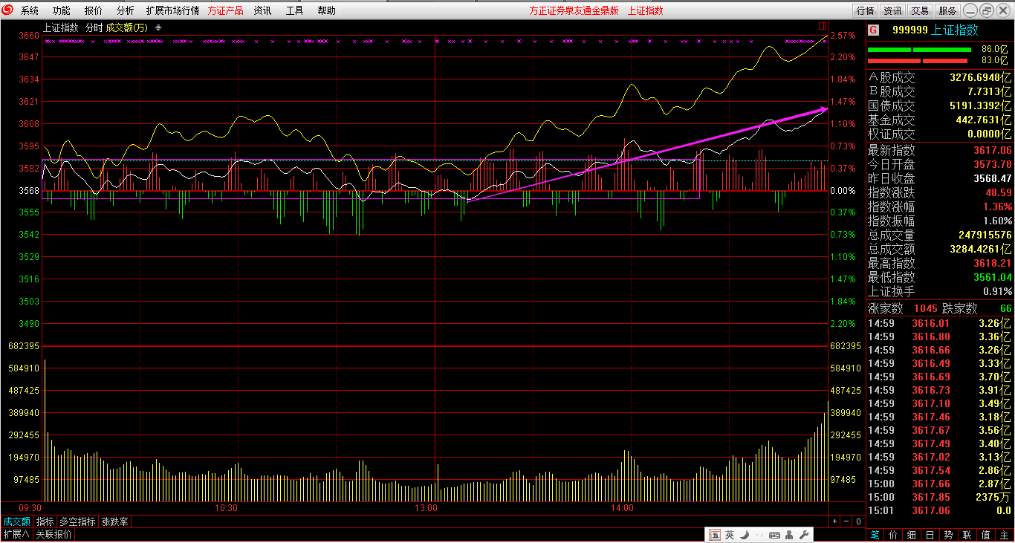Click the 资讯 button at top right
The image size is (1015, 543).
point(892,10)
